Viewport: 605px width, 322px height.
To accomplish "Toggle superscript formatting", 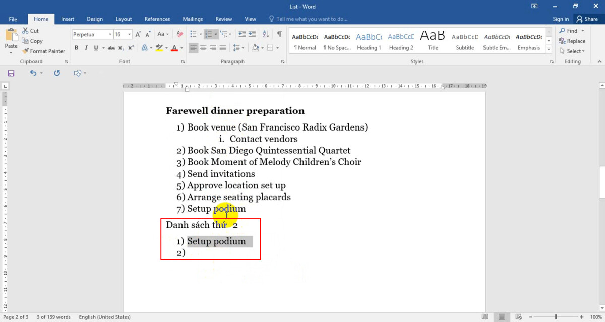I will [131, 48].
